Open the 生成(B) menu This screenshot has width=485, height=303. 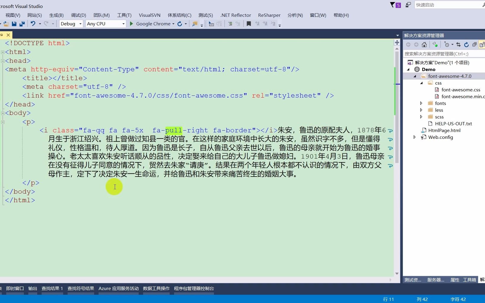[56, 15]
